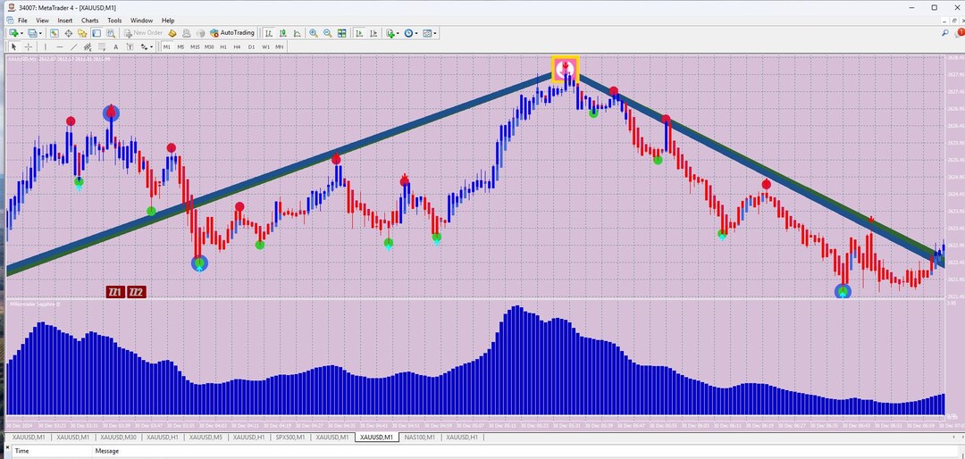Image resolution: width=965 pixels, height=459 pixels.
Task: Open the new chart dropdown arrow
Action: click(x=22, y=33)
